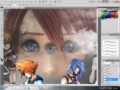Image resolution: width=120 pixels, height=90 pixels.
Task: Select the Lasso tool
Action: [x=2, y=15]
